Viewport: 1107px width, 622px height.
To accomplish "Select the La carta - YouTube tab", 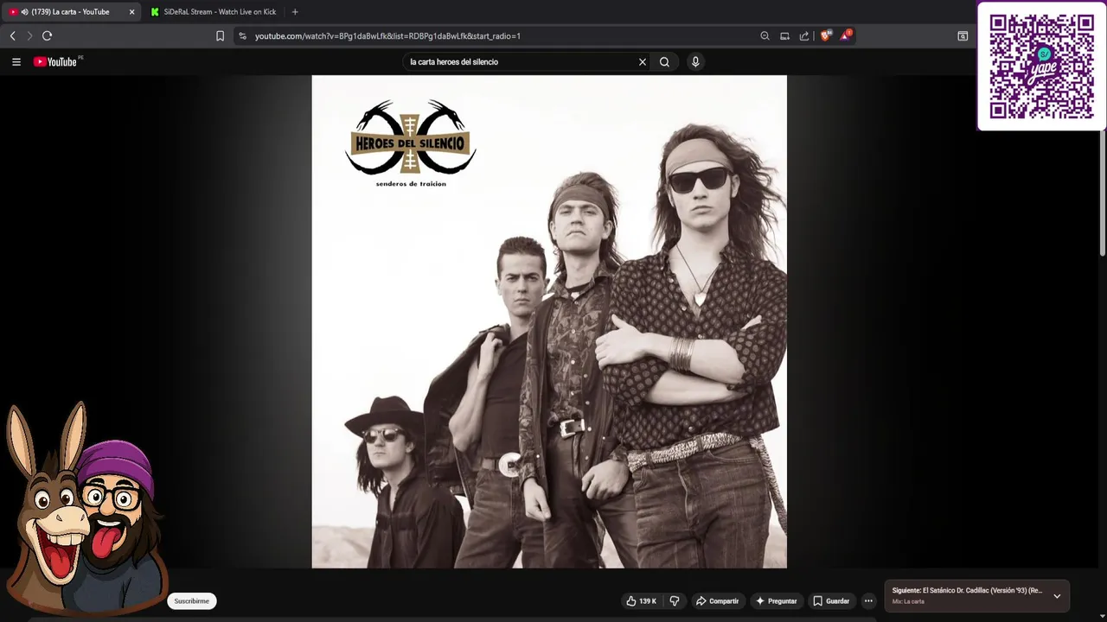I will pyautogui.click(x=71, y=12).
